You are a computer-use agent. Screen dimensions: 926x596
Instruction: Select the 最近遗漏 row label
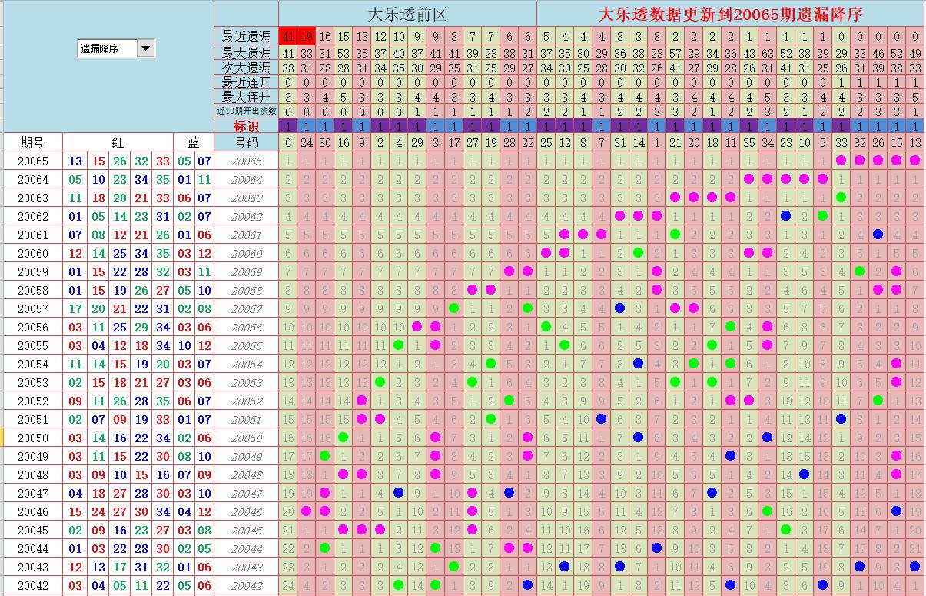pos(246,36)
